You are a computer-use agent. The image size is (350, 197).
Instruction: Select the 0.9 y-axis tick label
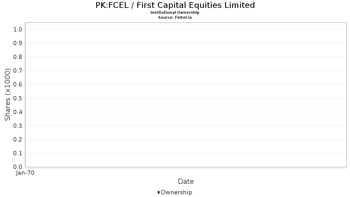pos(18,43)
